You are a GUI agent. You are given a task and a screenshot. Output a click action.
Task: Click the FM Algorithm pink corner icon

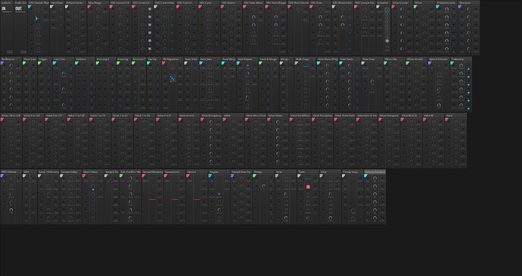click(164, 63)
